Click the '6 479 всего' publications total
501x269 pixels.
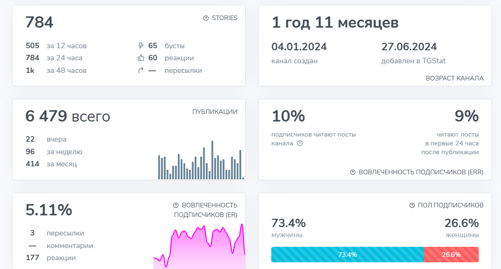67,117
